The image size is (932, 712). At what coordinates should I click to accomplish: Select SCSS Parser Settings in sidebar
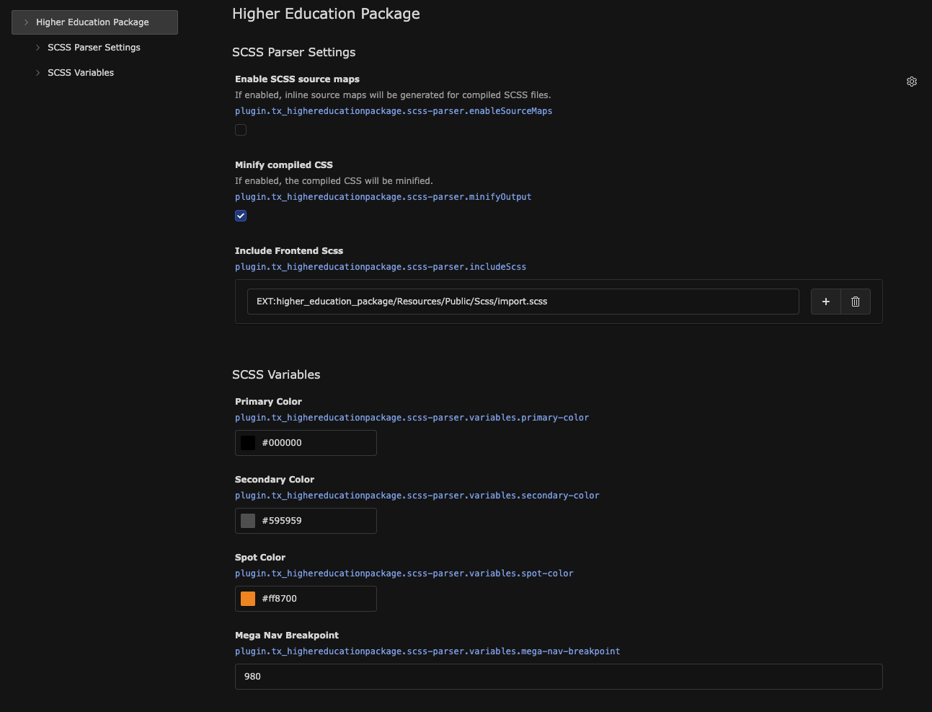[94, 48]
